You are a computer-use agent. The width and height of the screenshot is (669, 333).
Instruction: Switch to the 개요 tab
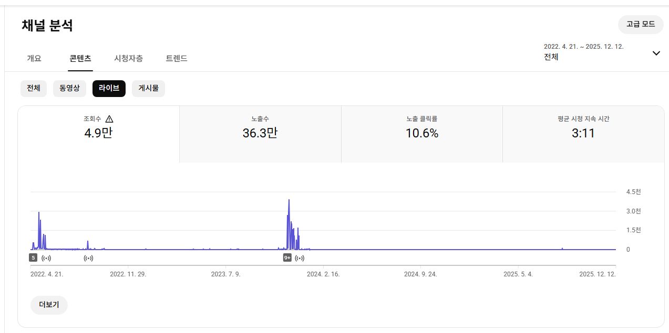34,59
